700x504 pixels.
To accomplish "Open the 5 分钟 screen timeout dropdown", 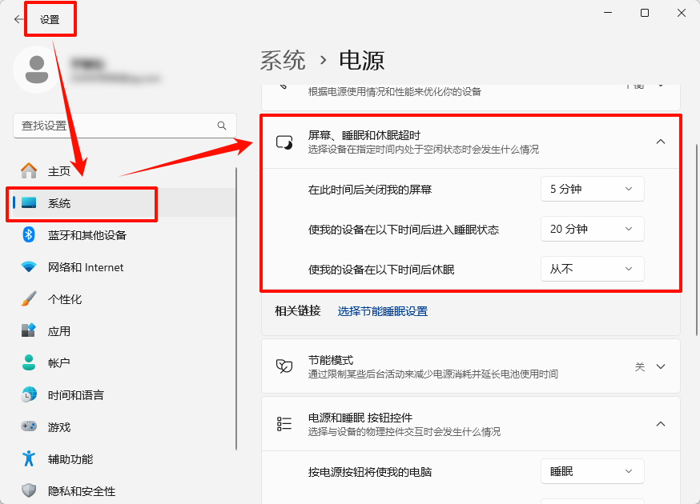I will 592,189.
